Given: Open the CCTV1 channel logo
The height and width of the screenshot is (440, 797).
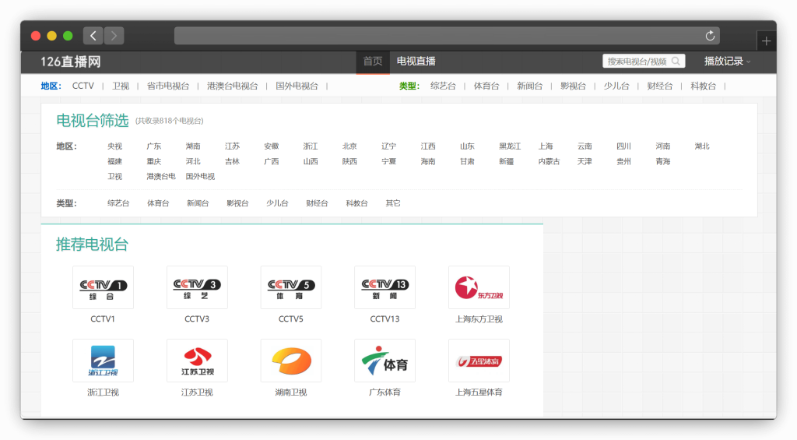Looking at the screenshot, I should point(103,287).
